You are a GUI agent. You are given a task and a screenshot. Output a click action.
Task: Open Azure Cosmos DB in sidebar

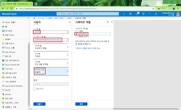11,65
